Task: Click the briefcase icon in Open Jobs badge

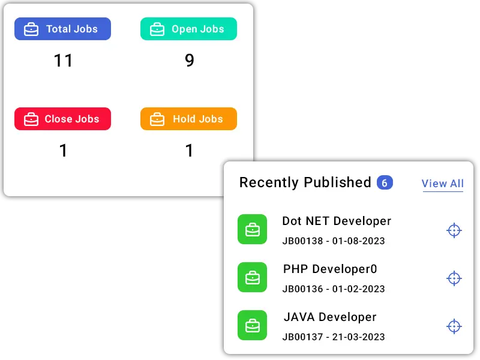Action: pos(157,29)
